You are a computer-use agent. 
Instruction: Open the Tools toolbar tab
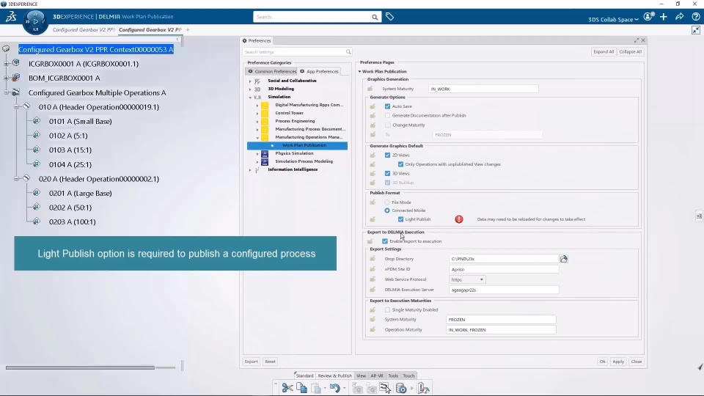(393, 375)
